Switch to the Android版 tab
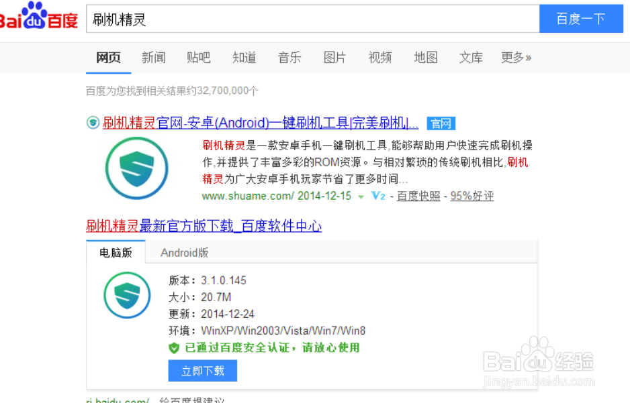Screen dimensions: 630x403 pyautogui.click(x=184, y=253)
